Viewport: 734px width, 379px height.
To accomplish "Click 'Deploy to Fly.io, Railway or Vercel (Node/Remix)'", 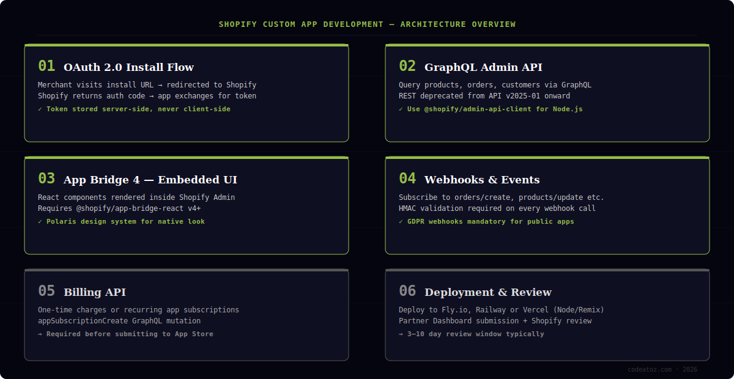I will point(502,310).
